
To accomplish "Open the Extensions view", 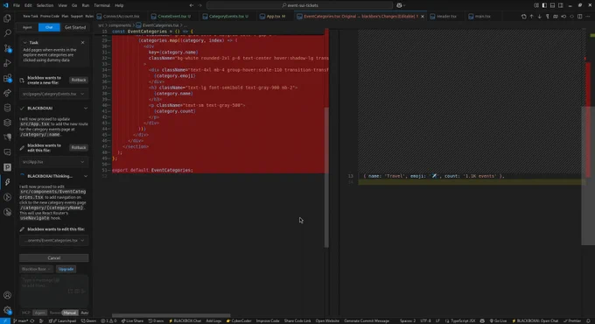I will point(7,78).
